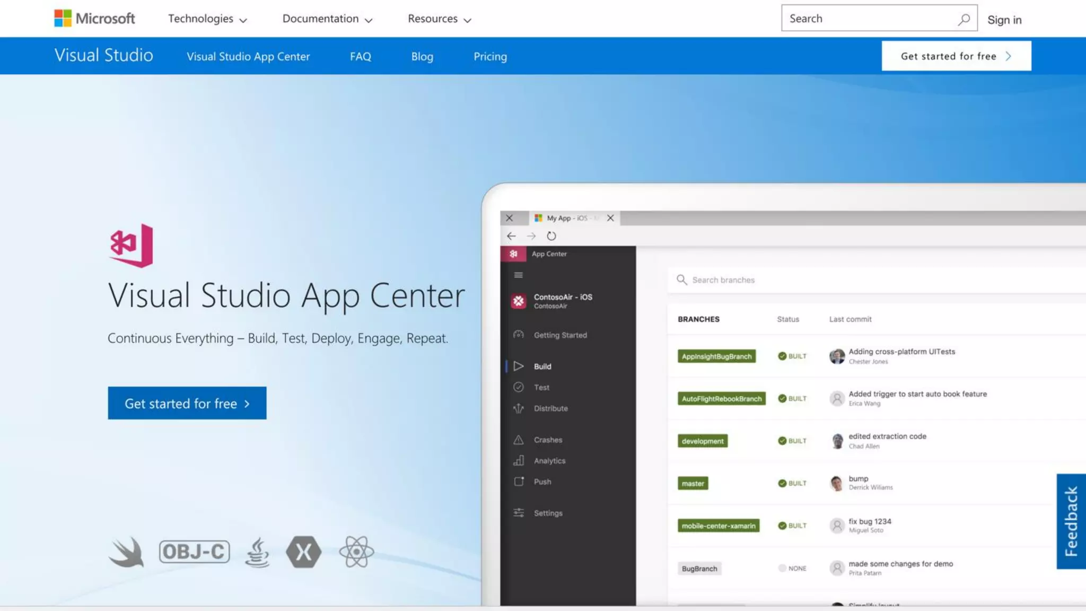Image resolution: width=1086 pixels, height=611 pixels.
Task: Click the Xamarin hexagon icon
Action: point(303,552)
